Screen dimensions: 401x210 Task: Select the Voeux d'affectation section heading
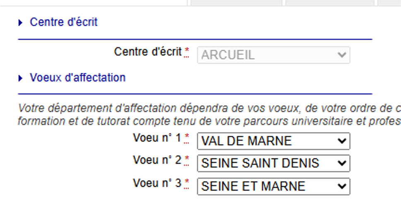[77, 77]
